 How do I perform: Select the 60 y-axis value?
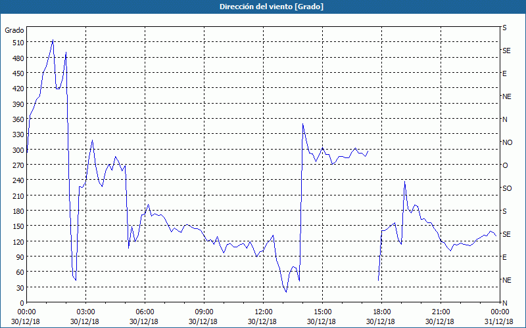point(20,272)
